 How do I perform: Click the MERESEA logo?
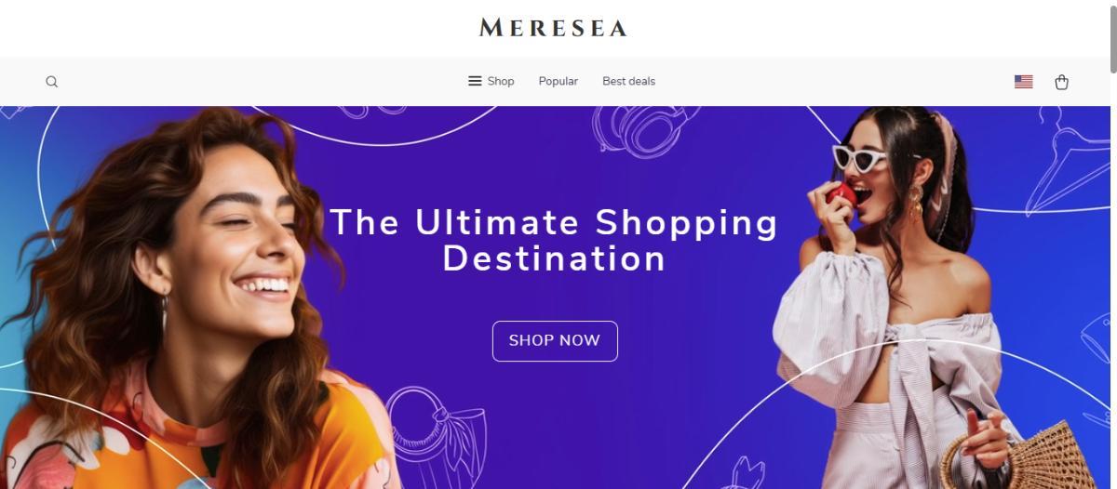tap(553, 28)
